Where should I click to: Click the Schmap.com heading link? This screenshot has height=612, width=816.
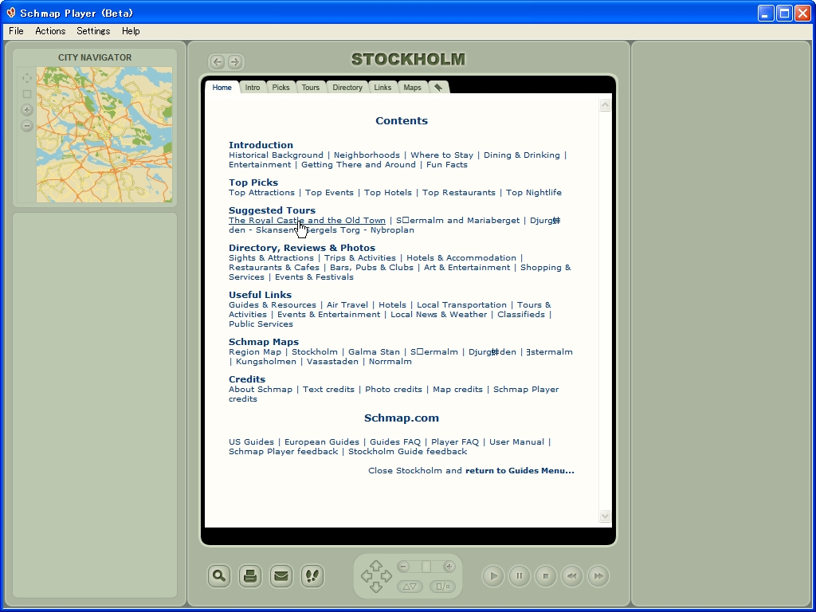click(402, 418)
